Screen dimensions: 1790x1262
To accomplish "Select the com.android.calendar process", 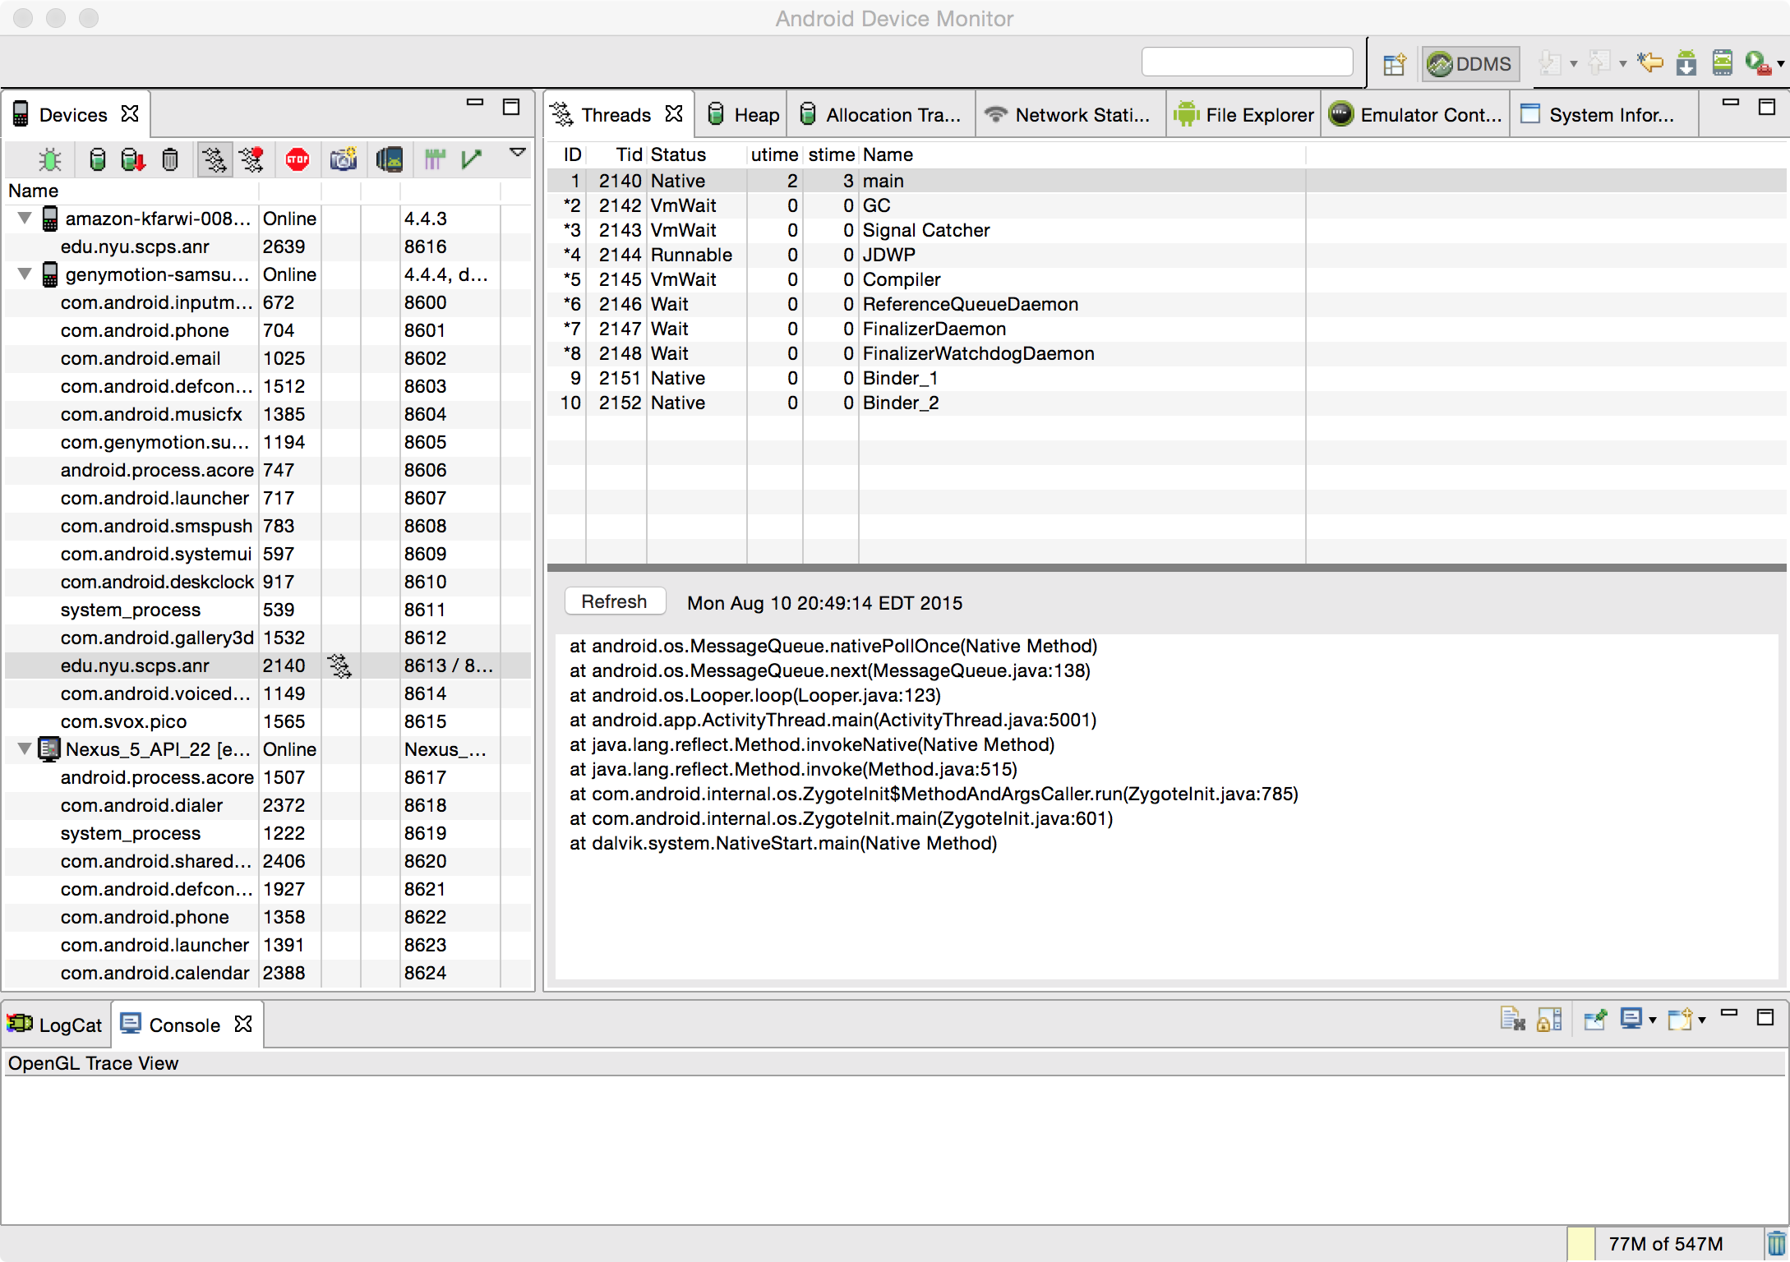I will point(268,973).
